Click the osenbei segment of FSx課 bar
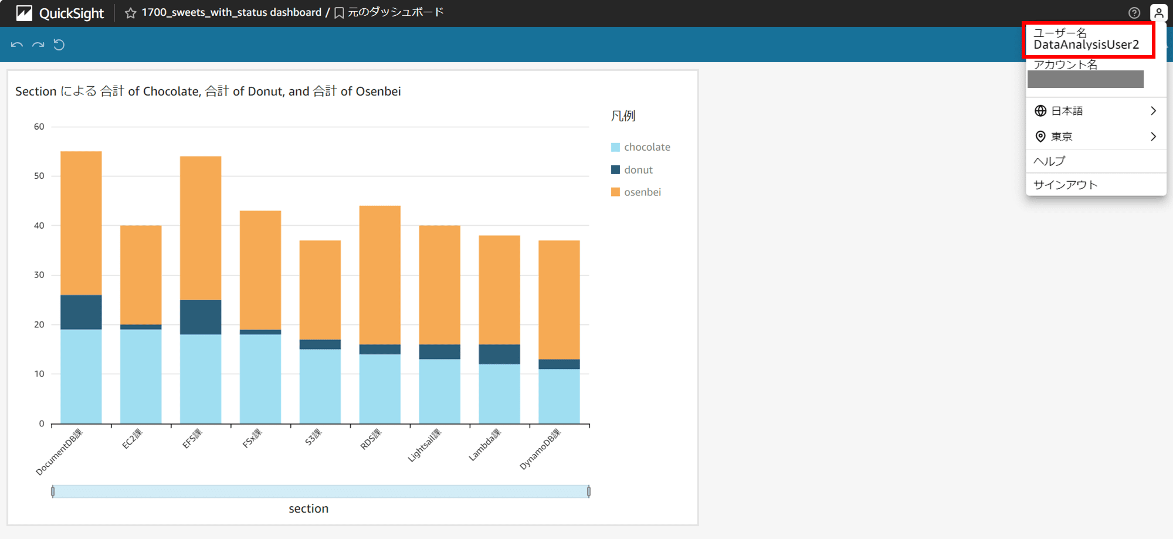 pyautogui.click(x=260, y=270)
